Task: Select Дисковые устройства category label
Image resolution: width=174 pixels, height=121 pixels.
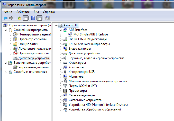Action: pyautogui.click(x=84, y=53)
